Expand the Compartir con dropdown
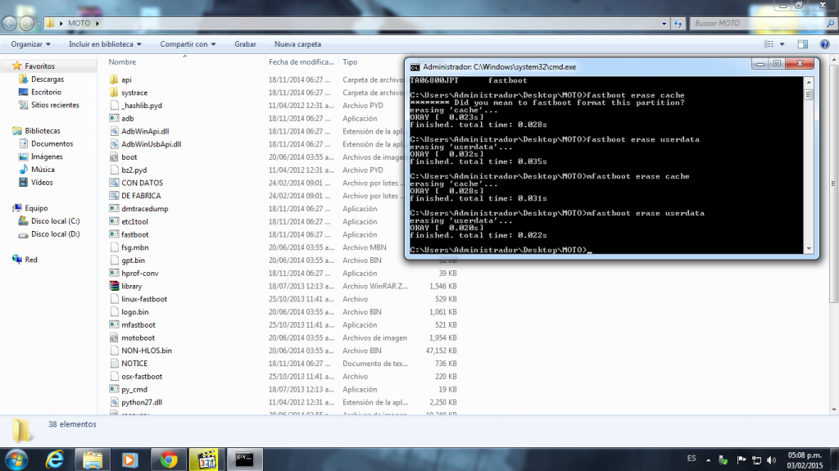 (188, 44)
